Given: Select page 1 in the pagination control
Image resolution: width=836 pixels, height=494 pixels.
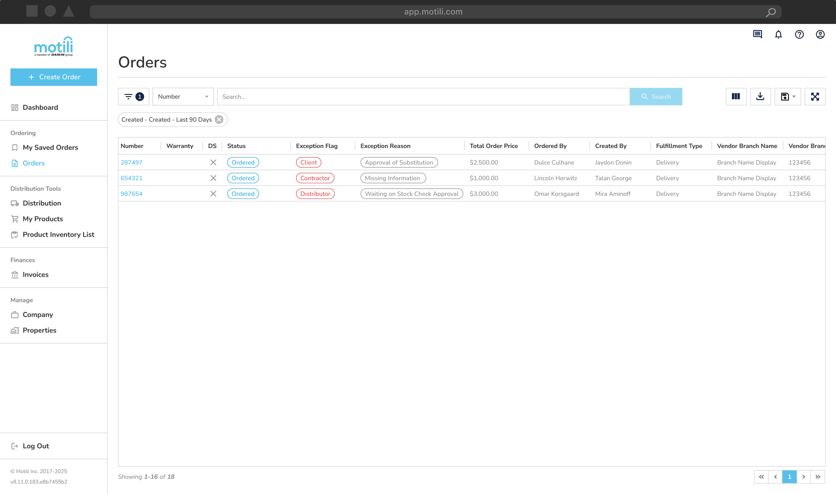Looking at the screenshot, I should tap(789, 477).
